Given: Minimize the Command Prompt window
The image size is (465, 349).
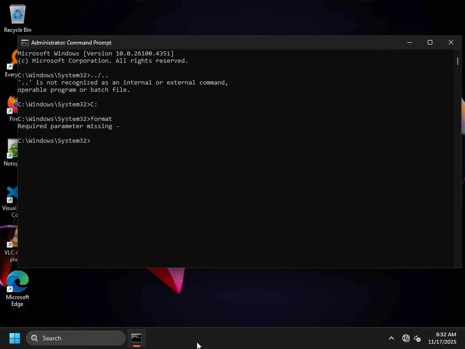Looking at the screenshot, I should (410, 42).
